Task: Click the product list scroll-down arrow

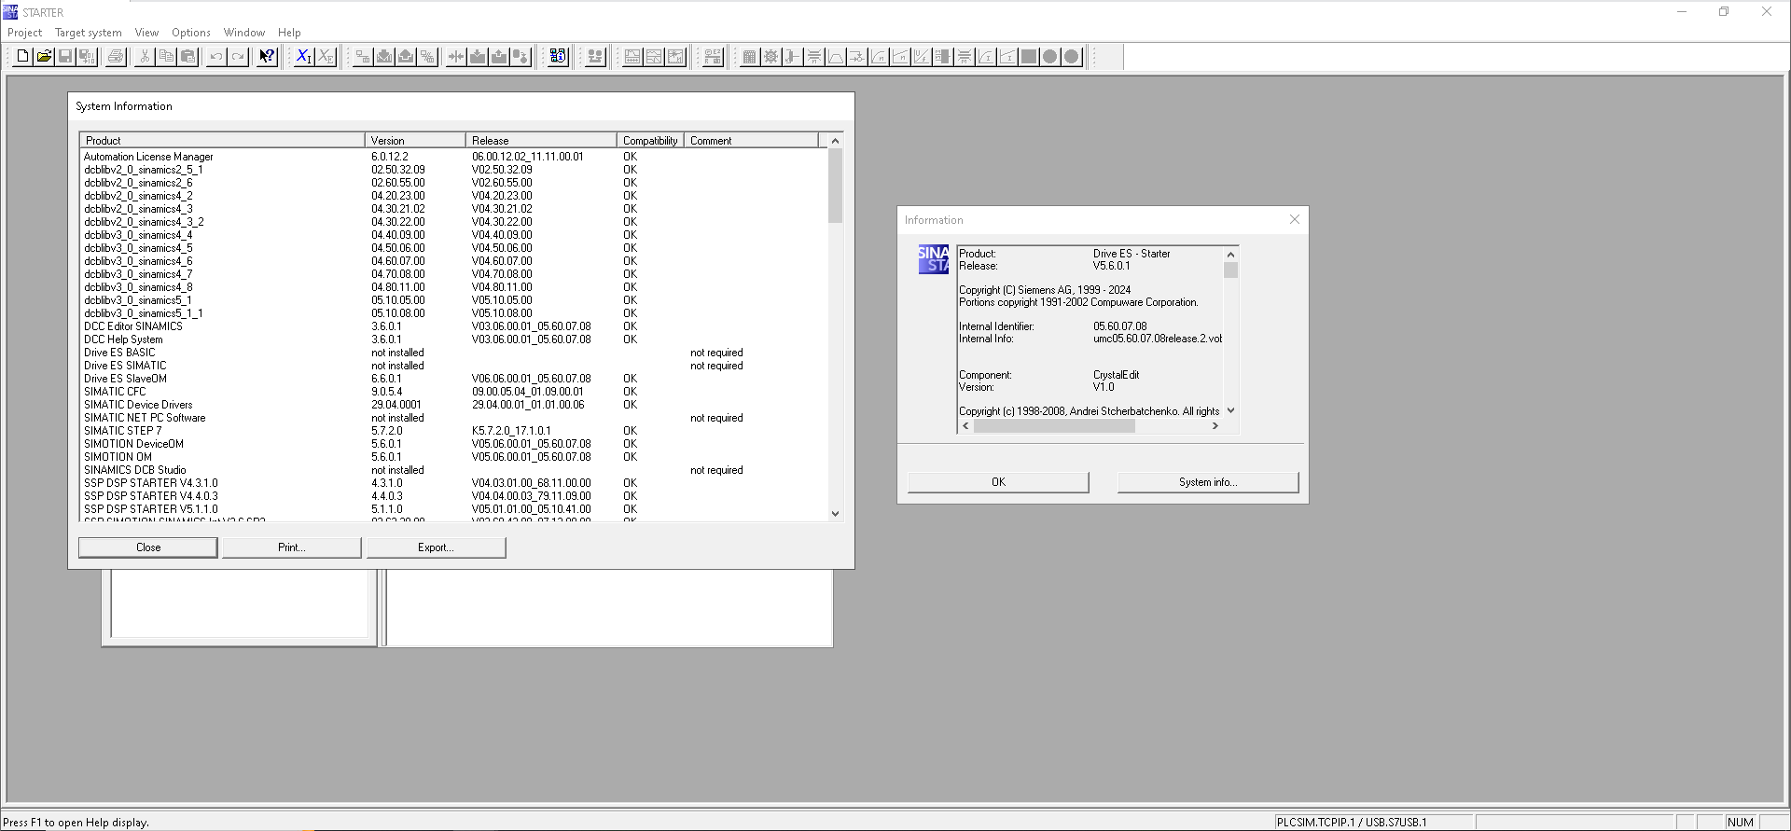Action: (x=835, y=514)
